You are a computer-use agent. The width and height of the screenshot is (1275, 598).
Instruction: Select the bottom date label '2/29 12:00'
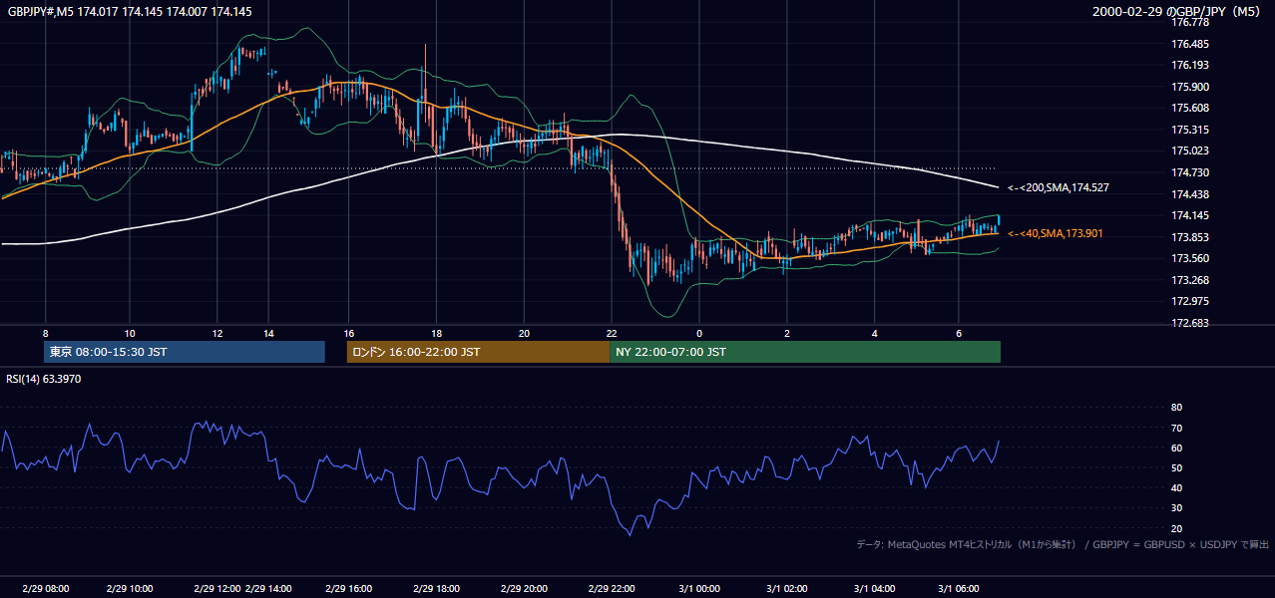coord(217,588)
